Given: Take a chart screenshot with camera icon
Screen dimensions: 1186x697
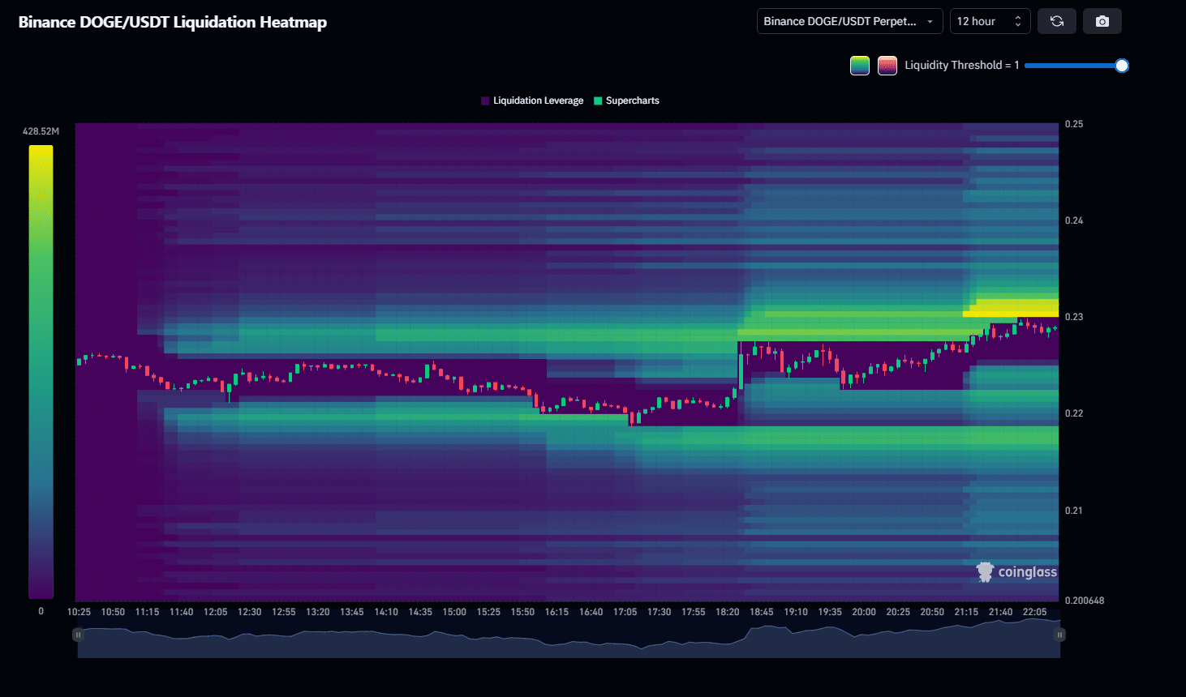Looking at the screenshot, I should (x=1102, y=21).
